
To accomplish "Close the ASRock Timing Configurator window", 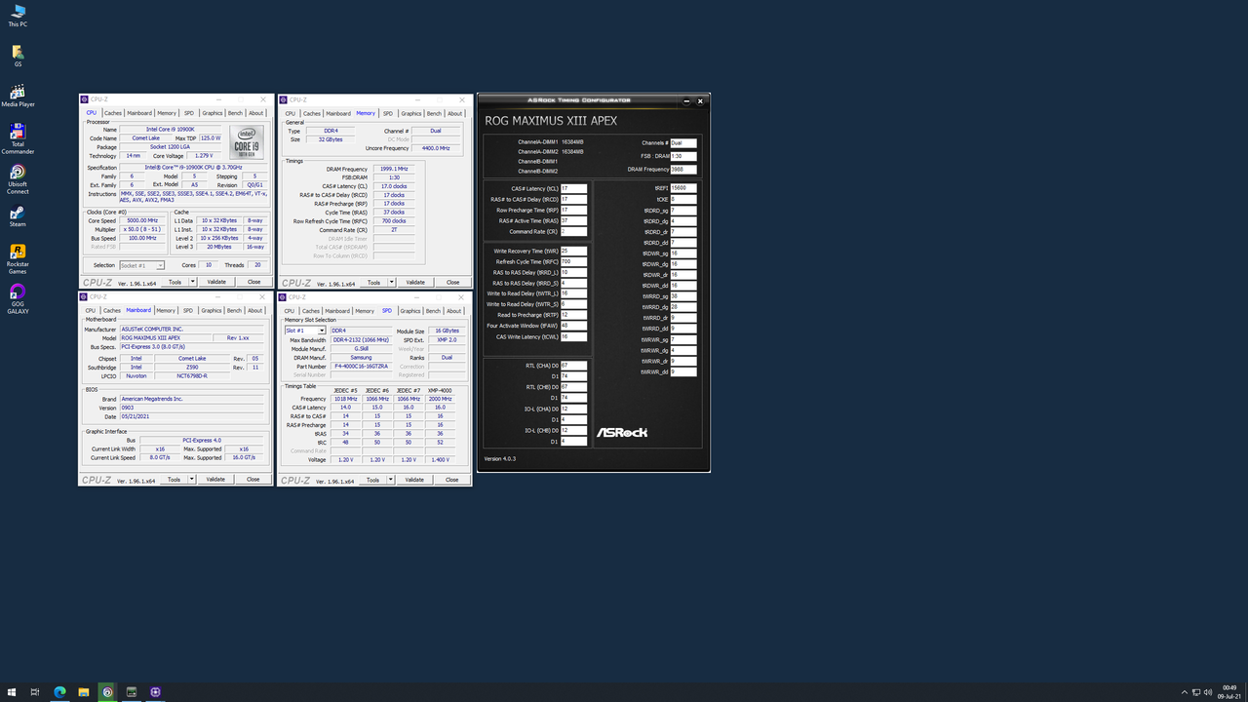I will coord(700,100).
